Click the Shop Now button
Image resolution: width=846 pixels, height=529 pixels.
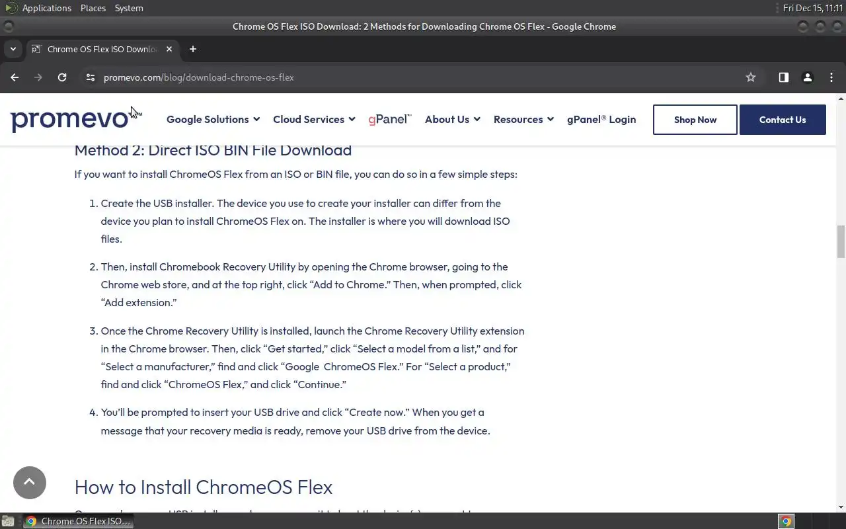[695, 120]
